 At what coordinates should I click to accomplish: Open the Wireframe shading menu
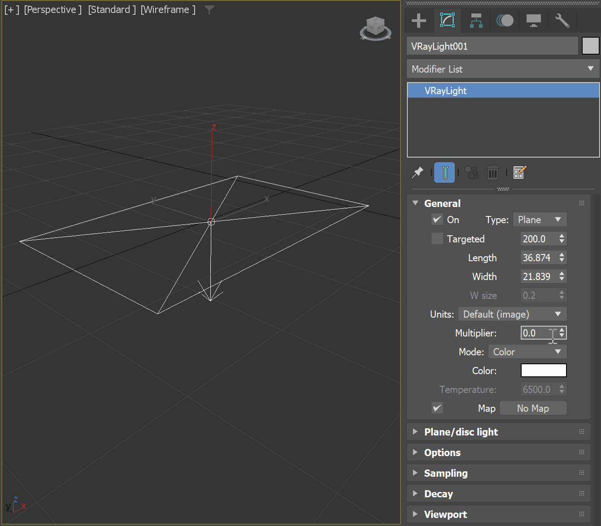pyautogui.click(x=167, y=9)
